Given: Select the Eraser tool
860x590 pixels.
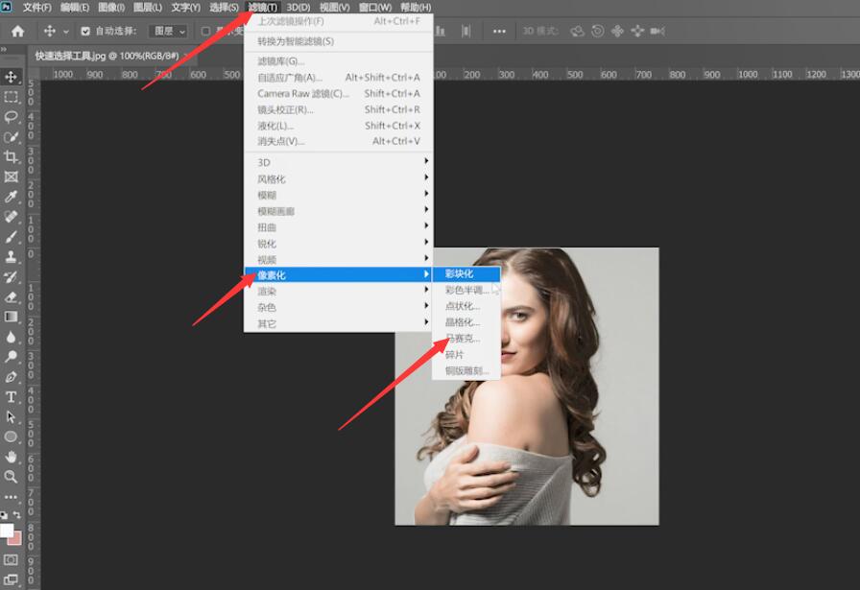Looking at the screenshot, I should pyautogui.click(x=11, y=296).
